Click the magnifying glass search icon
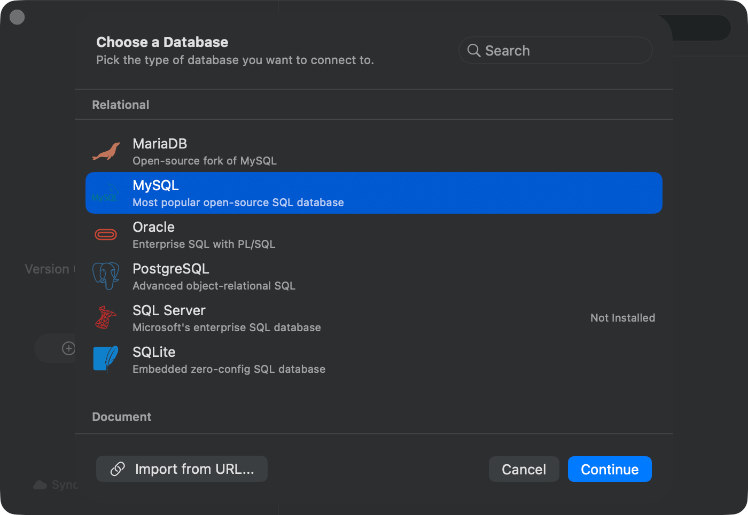The width and height of the screenshot is (748, 515). coord(474,51)
